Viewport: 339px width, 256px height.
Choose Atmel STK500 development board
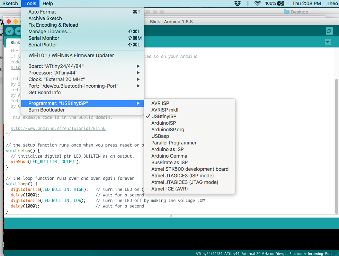pos(190,169)
